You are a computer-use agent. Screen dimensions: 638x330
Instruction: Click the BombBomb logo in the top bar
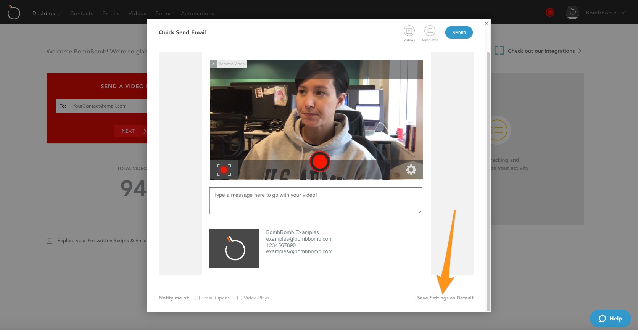pyautogui.click(x=14, y=12)
